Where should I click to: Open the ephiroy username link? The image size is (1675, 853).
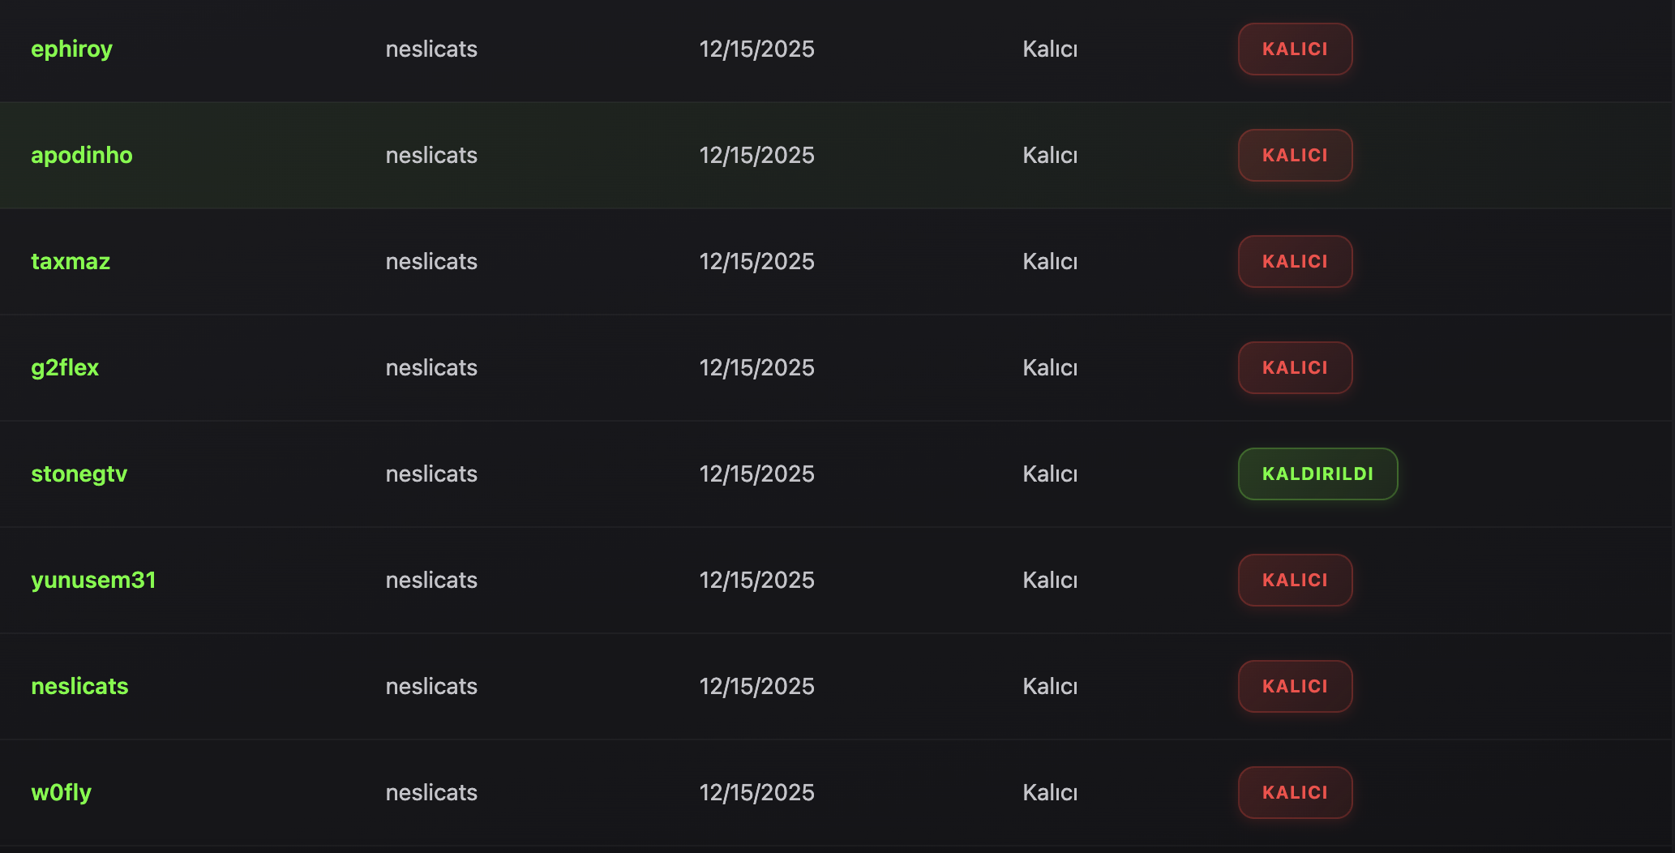(71, 49)
